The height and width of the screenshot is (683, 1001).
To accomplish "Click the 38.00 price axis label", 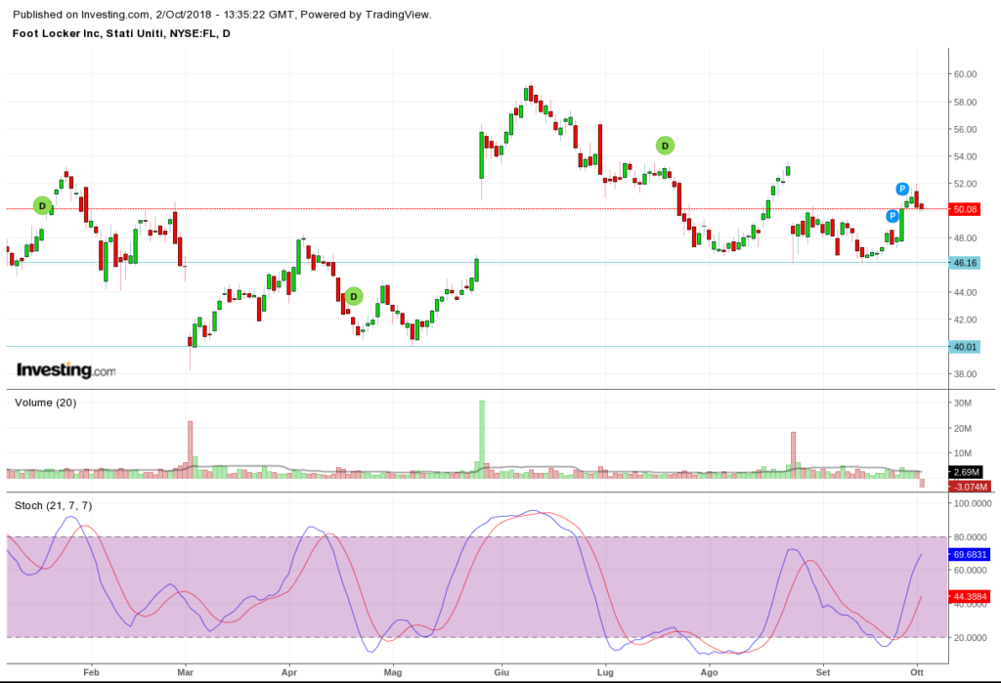I will [965, 374].
